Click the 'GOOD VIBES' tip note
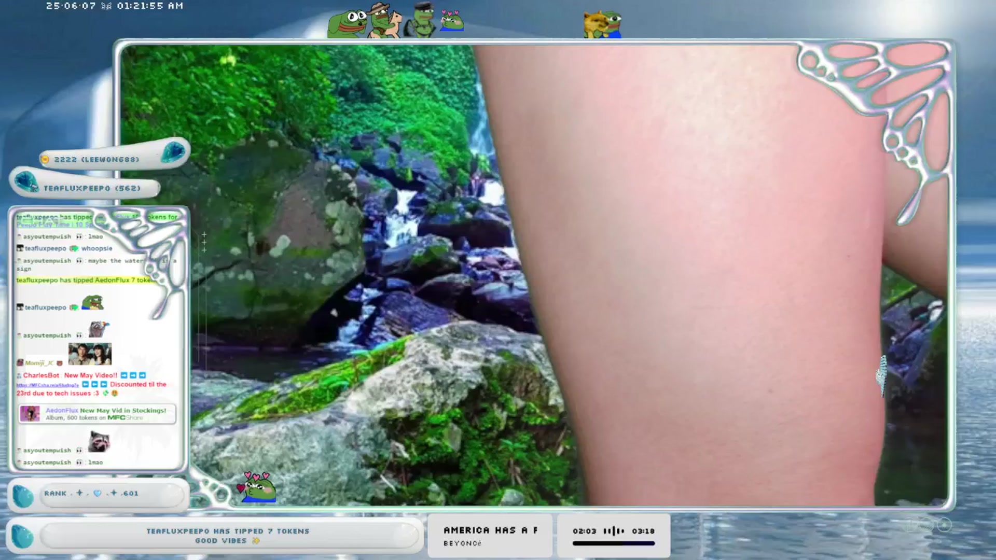The image size is (996, 560). pyautogui.click(x=220, y=541)
